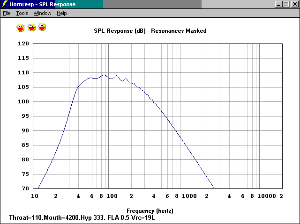Click the 1000 Hz frequency axis label

[189, 196]
